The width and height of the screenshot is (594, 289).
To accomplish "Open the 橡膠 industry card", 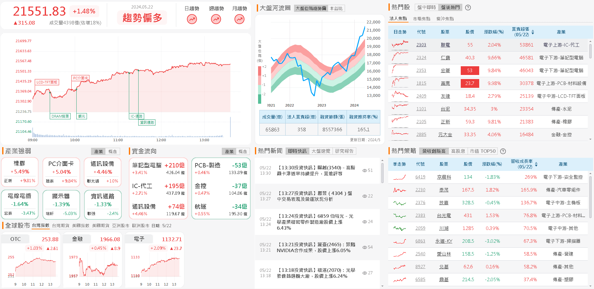I will coord(20,172).
